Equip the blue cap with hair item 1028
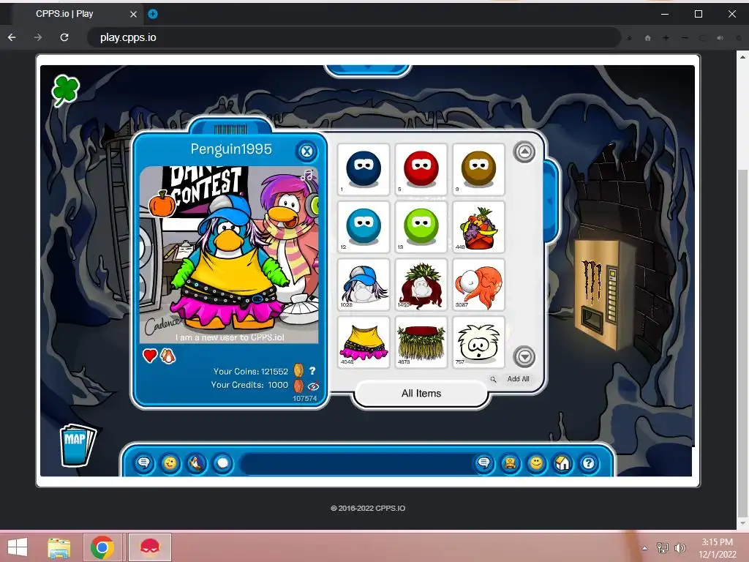This screenshot has width=749, height=562. (x=364, y=285)
